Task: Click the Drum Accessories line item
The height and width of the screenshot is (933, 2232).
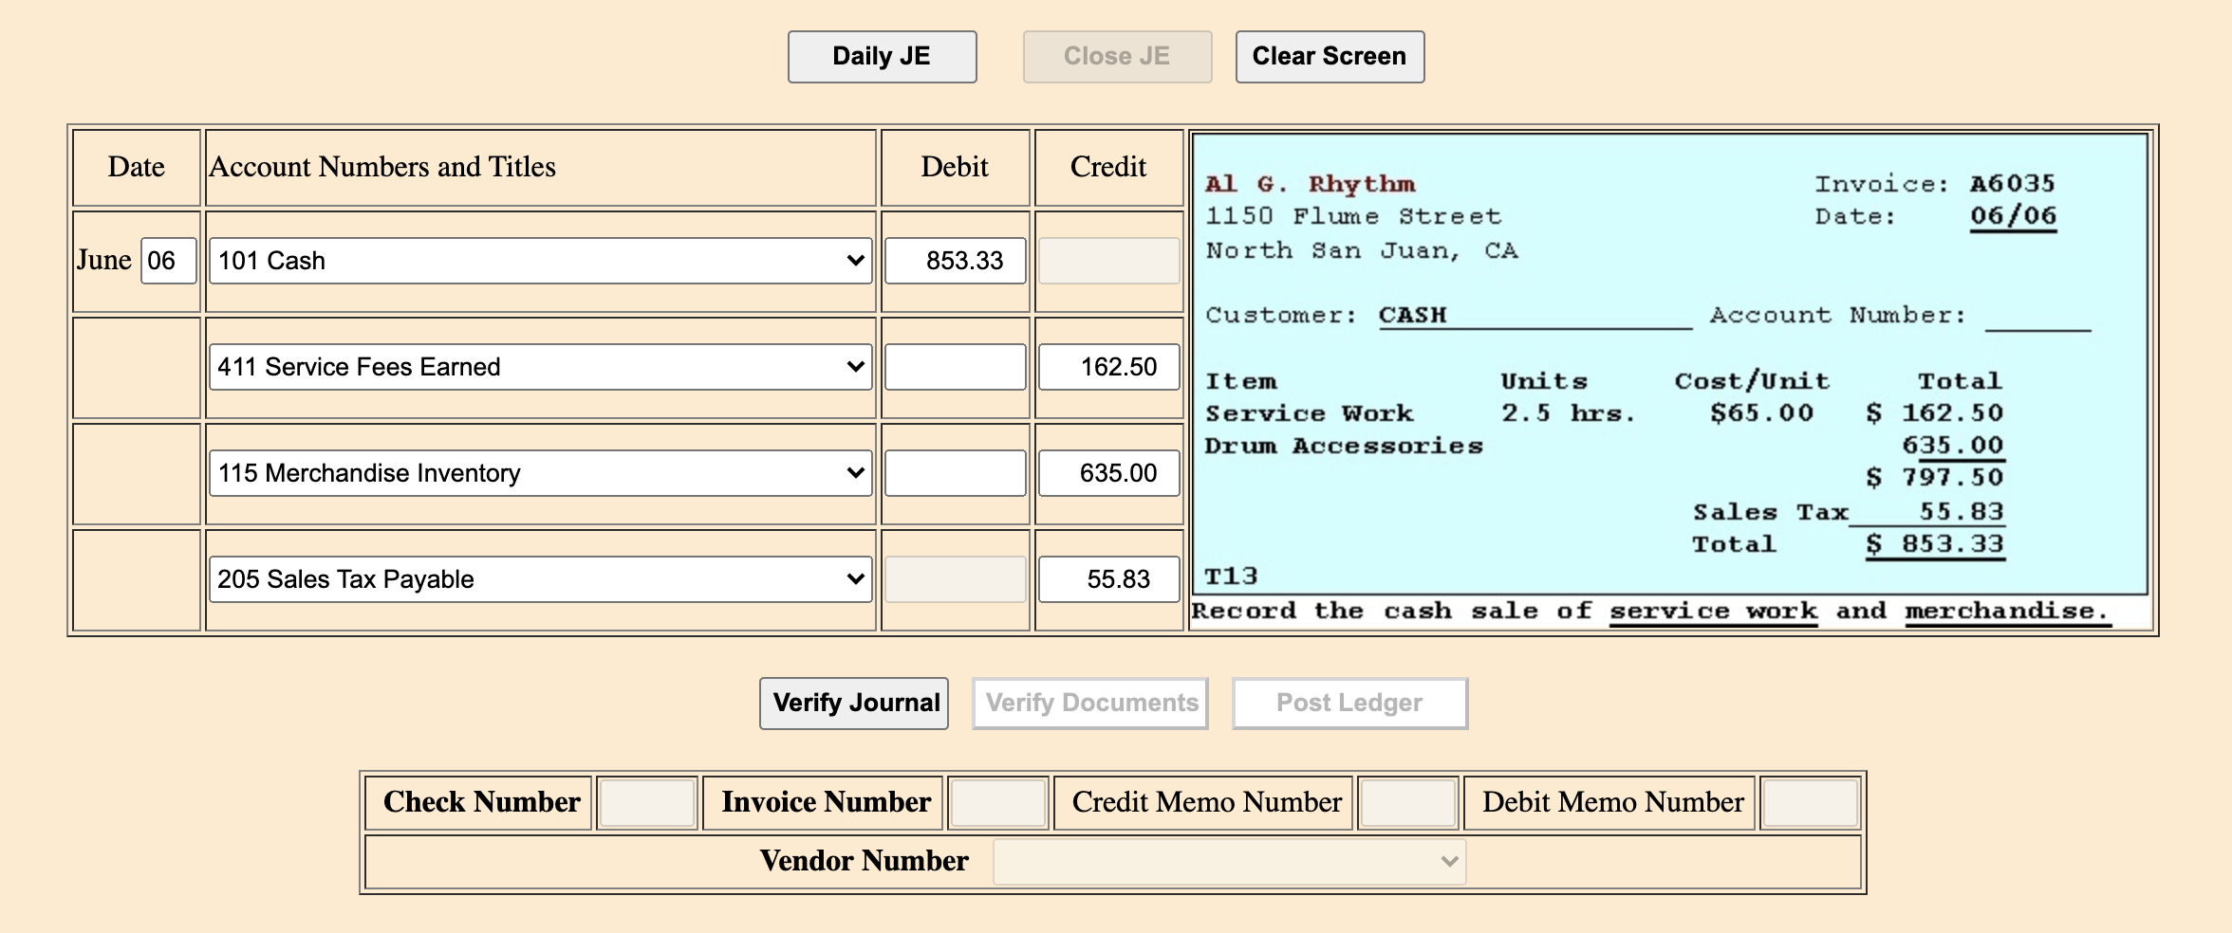Action: [x=1344, y=446]
